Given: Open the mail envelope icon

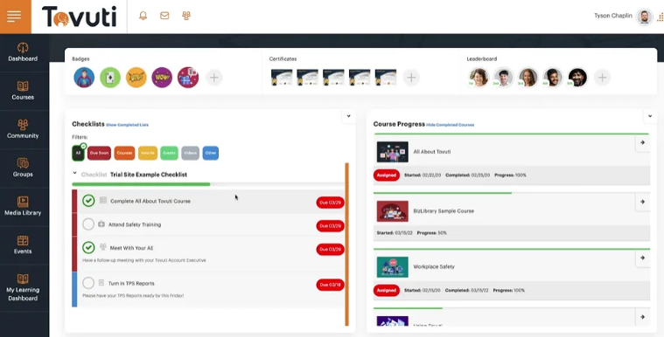Looking at the screenshot, I should click(164, 16).
